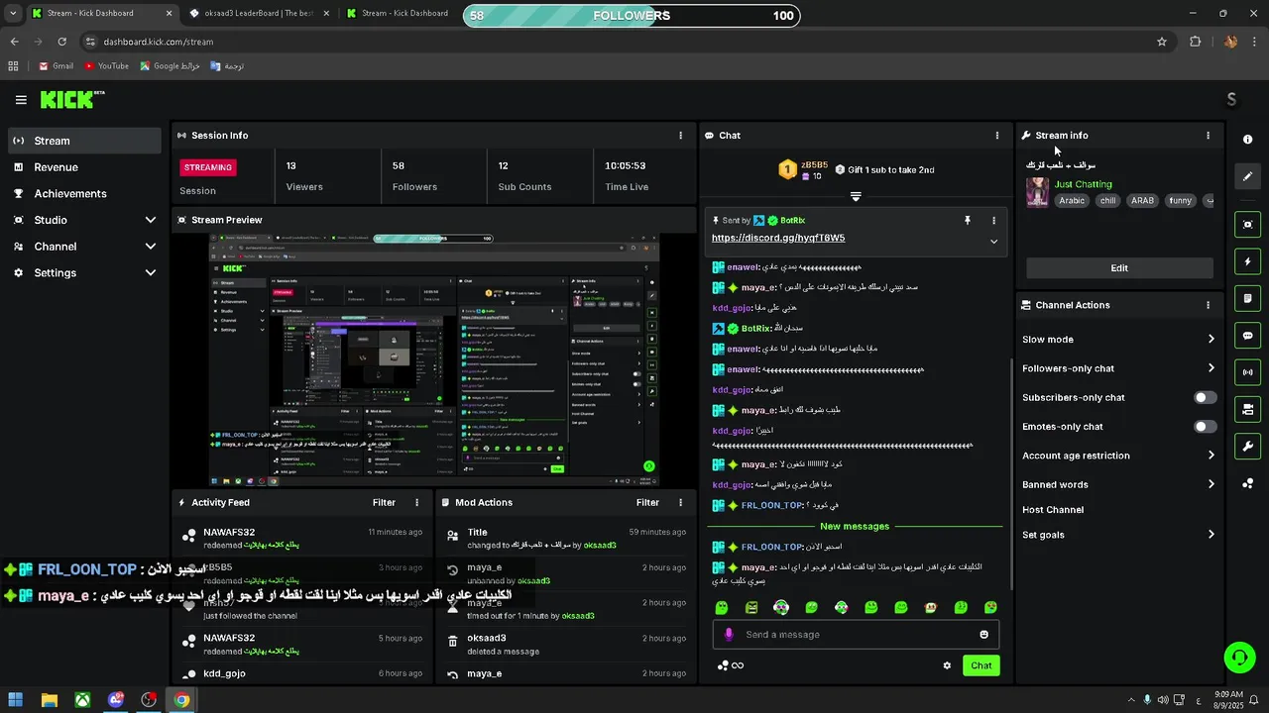Click the infinity points icon below the message box
Screen dimensions: 1269x713
click(x=731, y=665)
